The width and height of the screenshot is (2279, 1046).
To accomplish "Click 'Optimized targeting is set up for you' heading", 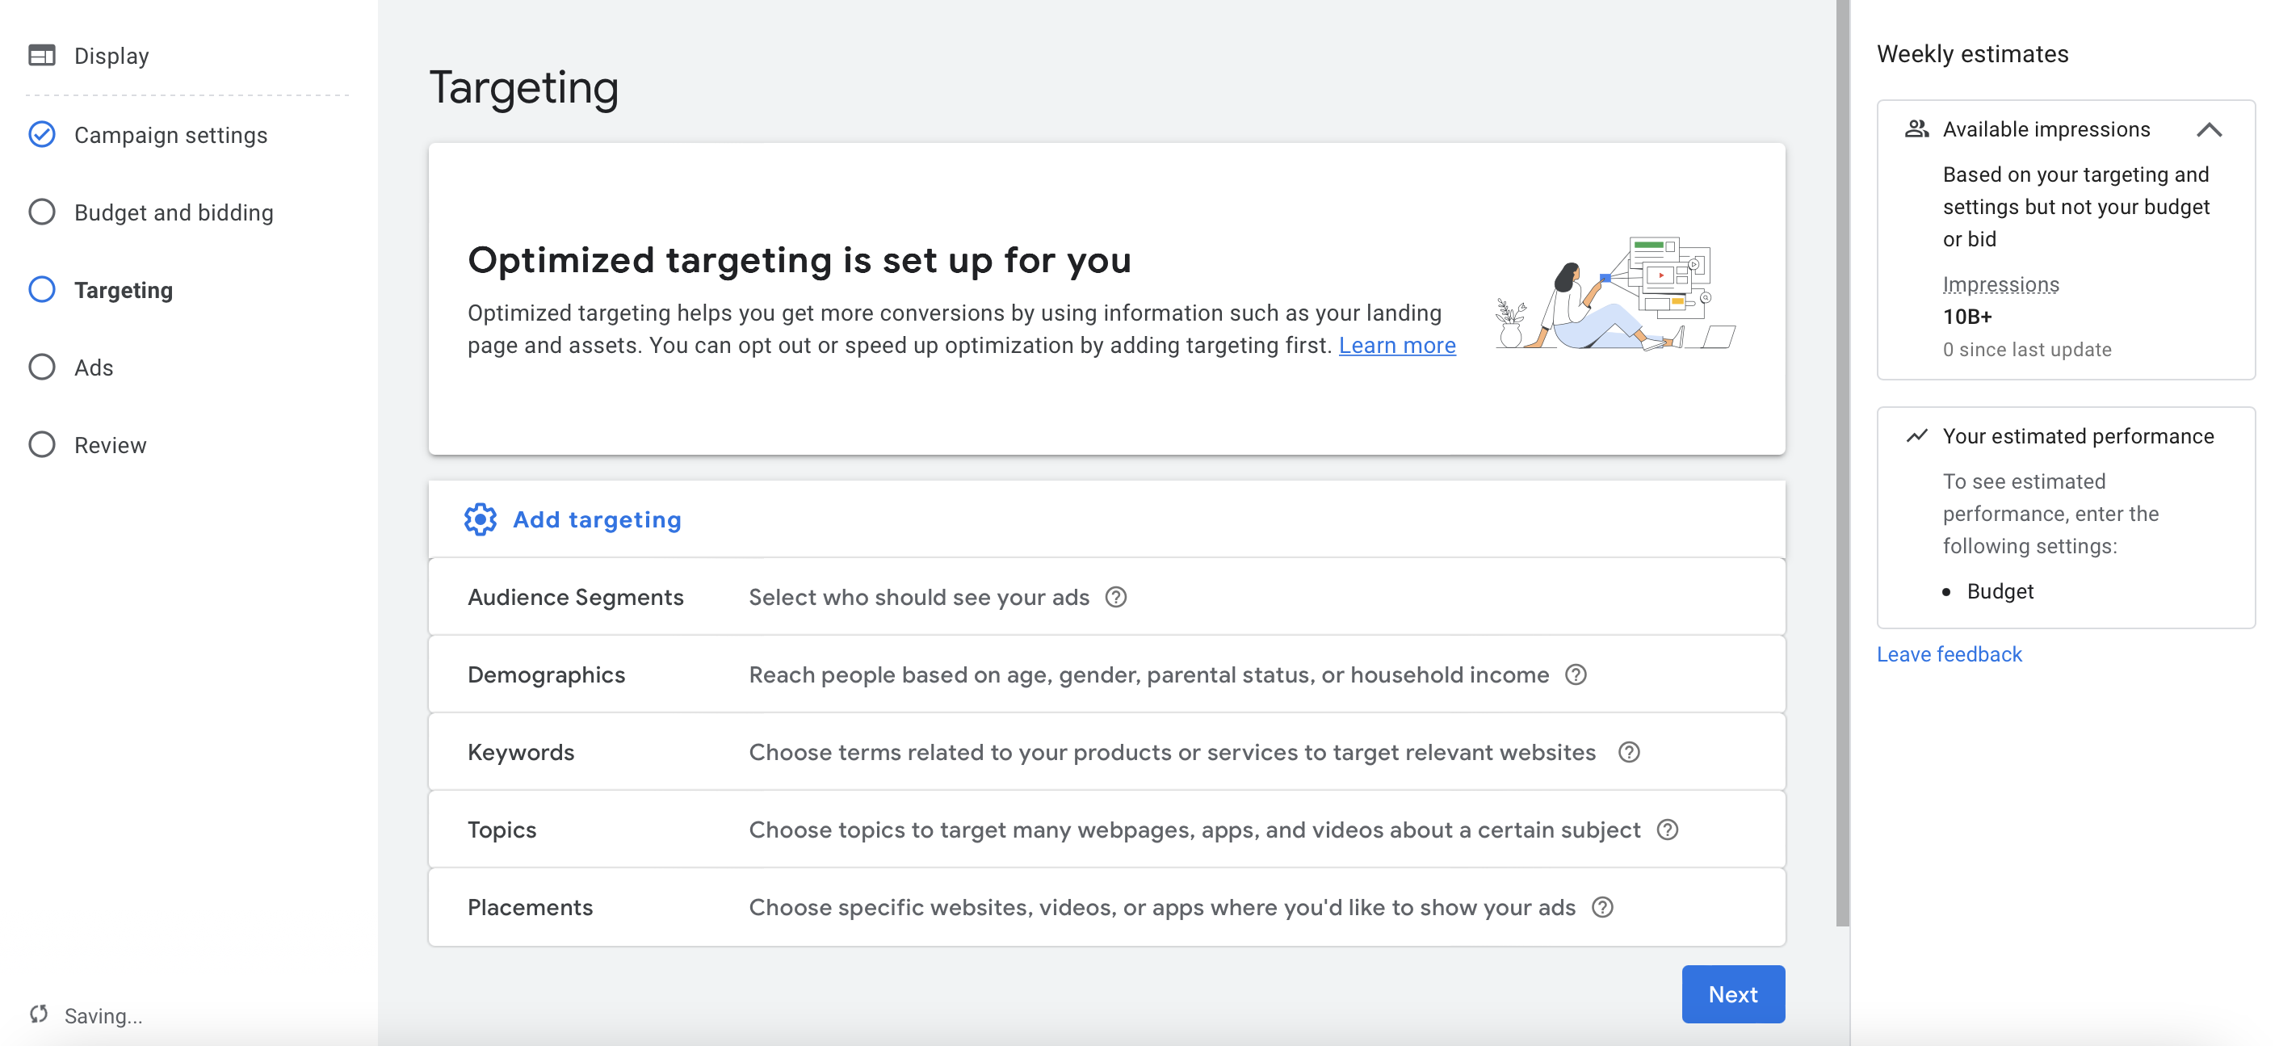I will pos(799,260).
